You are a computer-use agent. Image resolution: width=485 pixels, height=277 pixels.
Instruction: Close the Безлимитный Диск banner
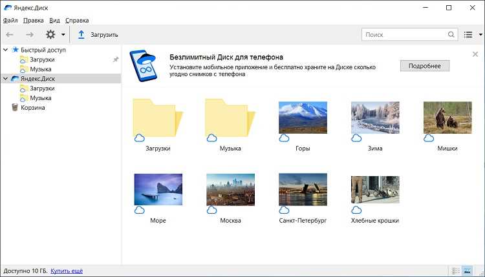click(x=475, y=54)
